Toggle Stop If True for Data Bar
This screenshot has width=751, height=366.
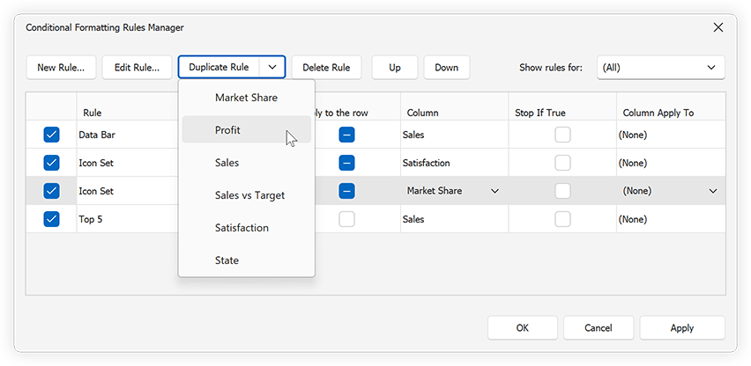pos(562,135)
